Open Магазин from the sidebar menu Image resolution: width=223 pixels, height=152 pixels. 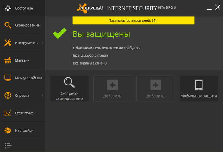22,60
